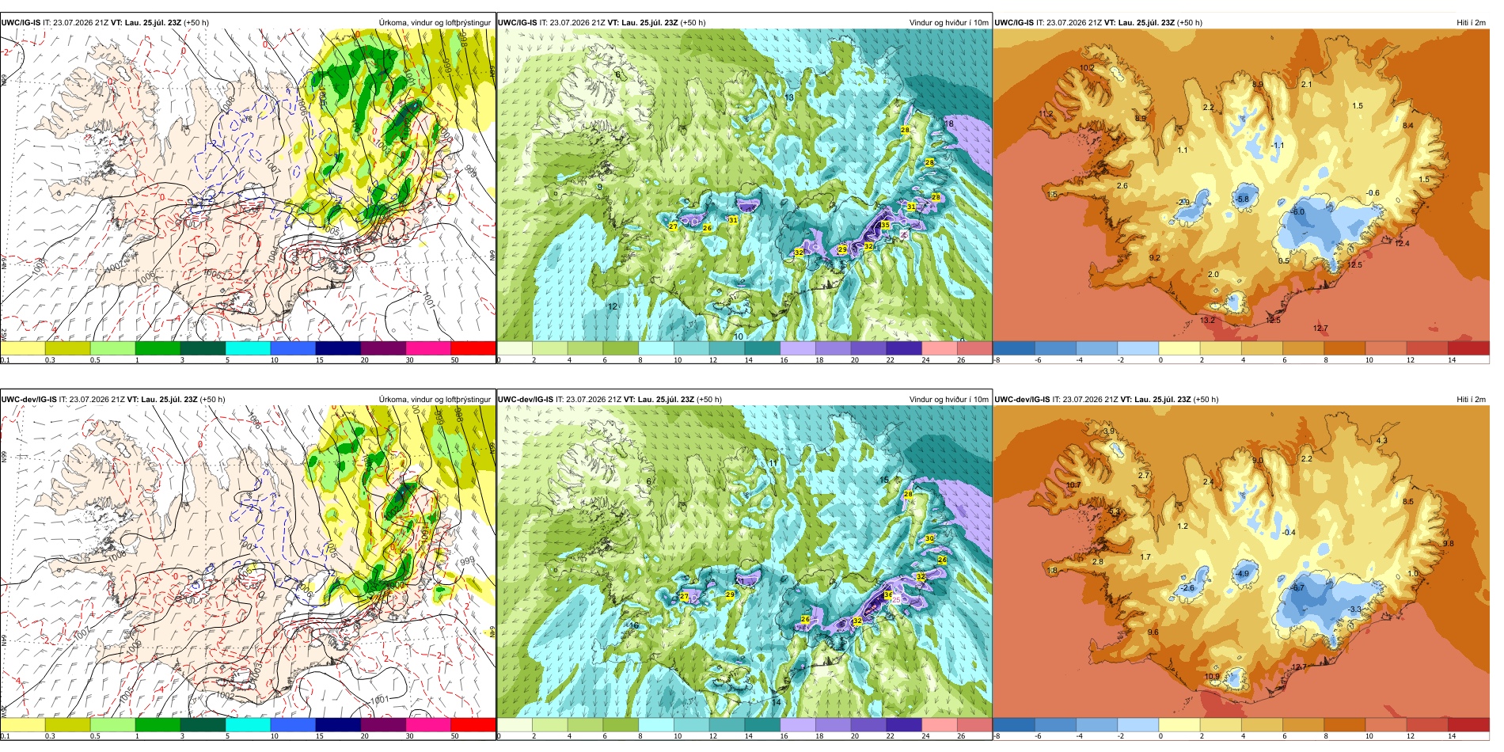
Task: Click the lavender 16–18 swatch in UWC-dev/IG-IS wind legend
Action: click(798, 725)
